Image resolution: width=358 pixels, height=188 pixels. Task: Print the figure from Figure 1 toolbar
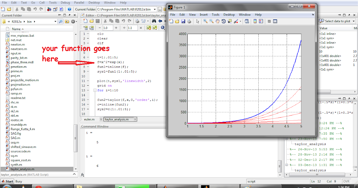point(189,21)
